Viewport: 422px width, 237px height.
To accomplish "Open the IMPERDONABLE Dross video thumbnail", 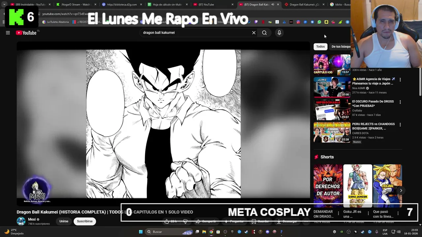I will (332, 110).
